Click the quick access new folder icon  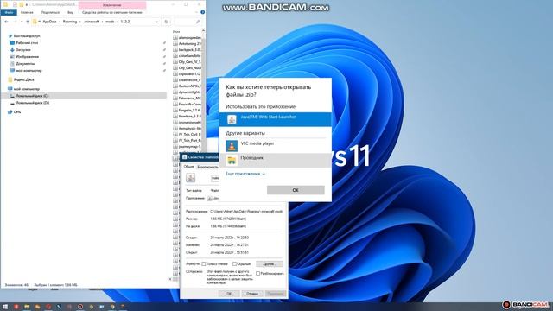[x=21, y=4]
